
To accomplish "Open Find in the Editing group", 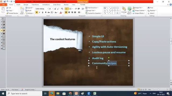I will point(150,8).
